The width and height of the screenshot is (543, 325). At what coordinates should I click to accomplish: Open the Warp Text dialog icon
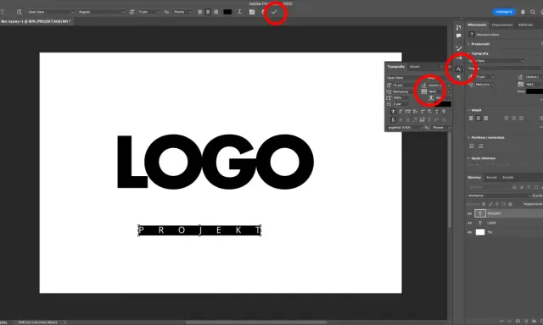tap(239, 12)
